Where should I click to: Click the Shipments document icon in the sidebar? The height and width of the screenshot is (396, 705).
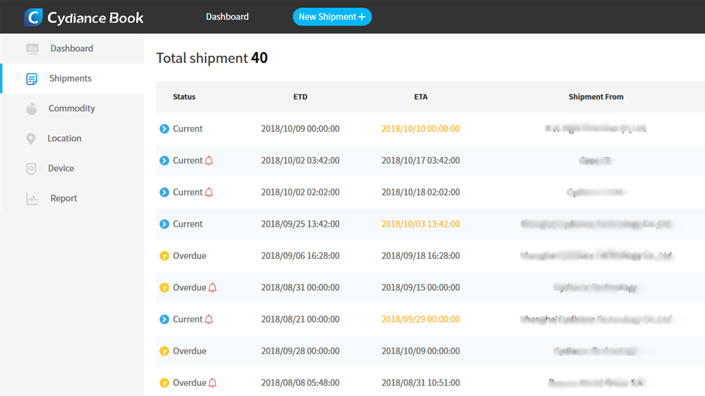32,78
